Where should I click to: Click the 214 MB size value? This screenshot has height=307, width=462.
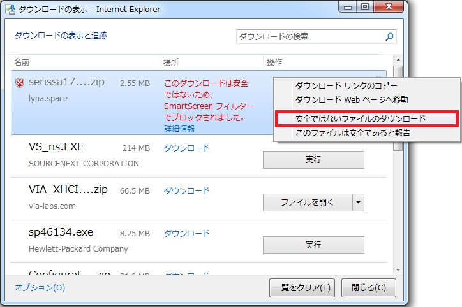(136, 148)
